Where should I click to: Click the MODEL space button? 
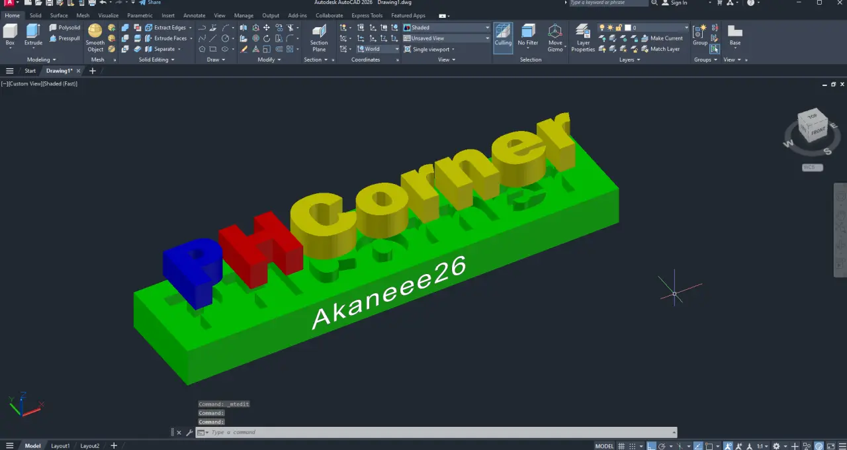605,446
